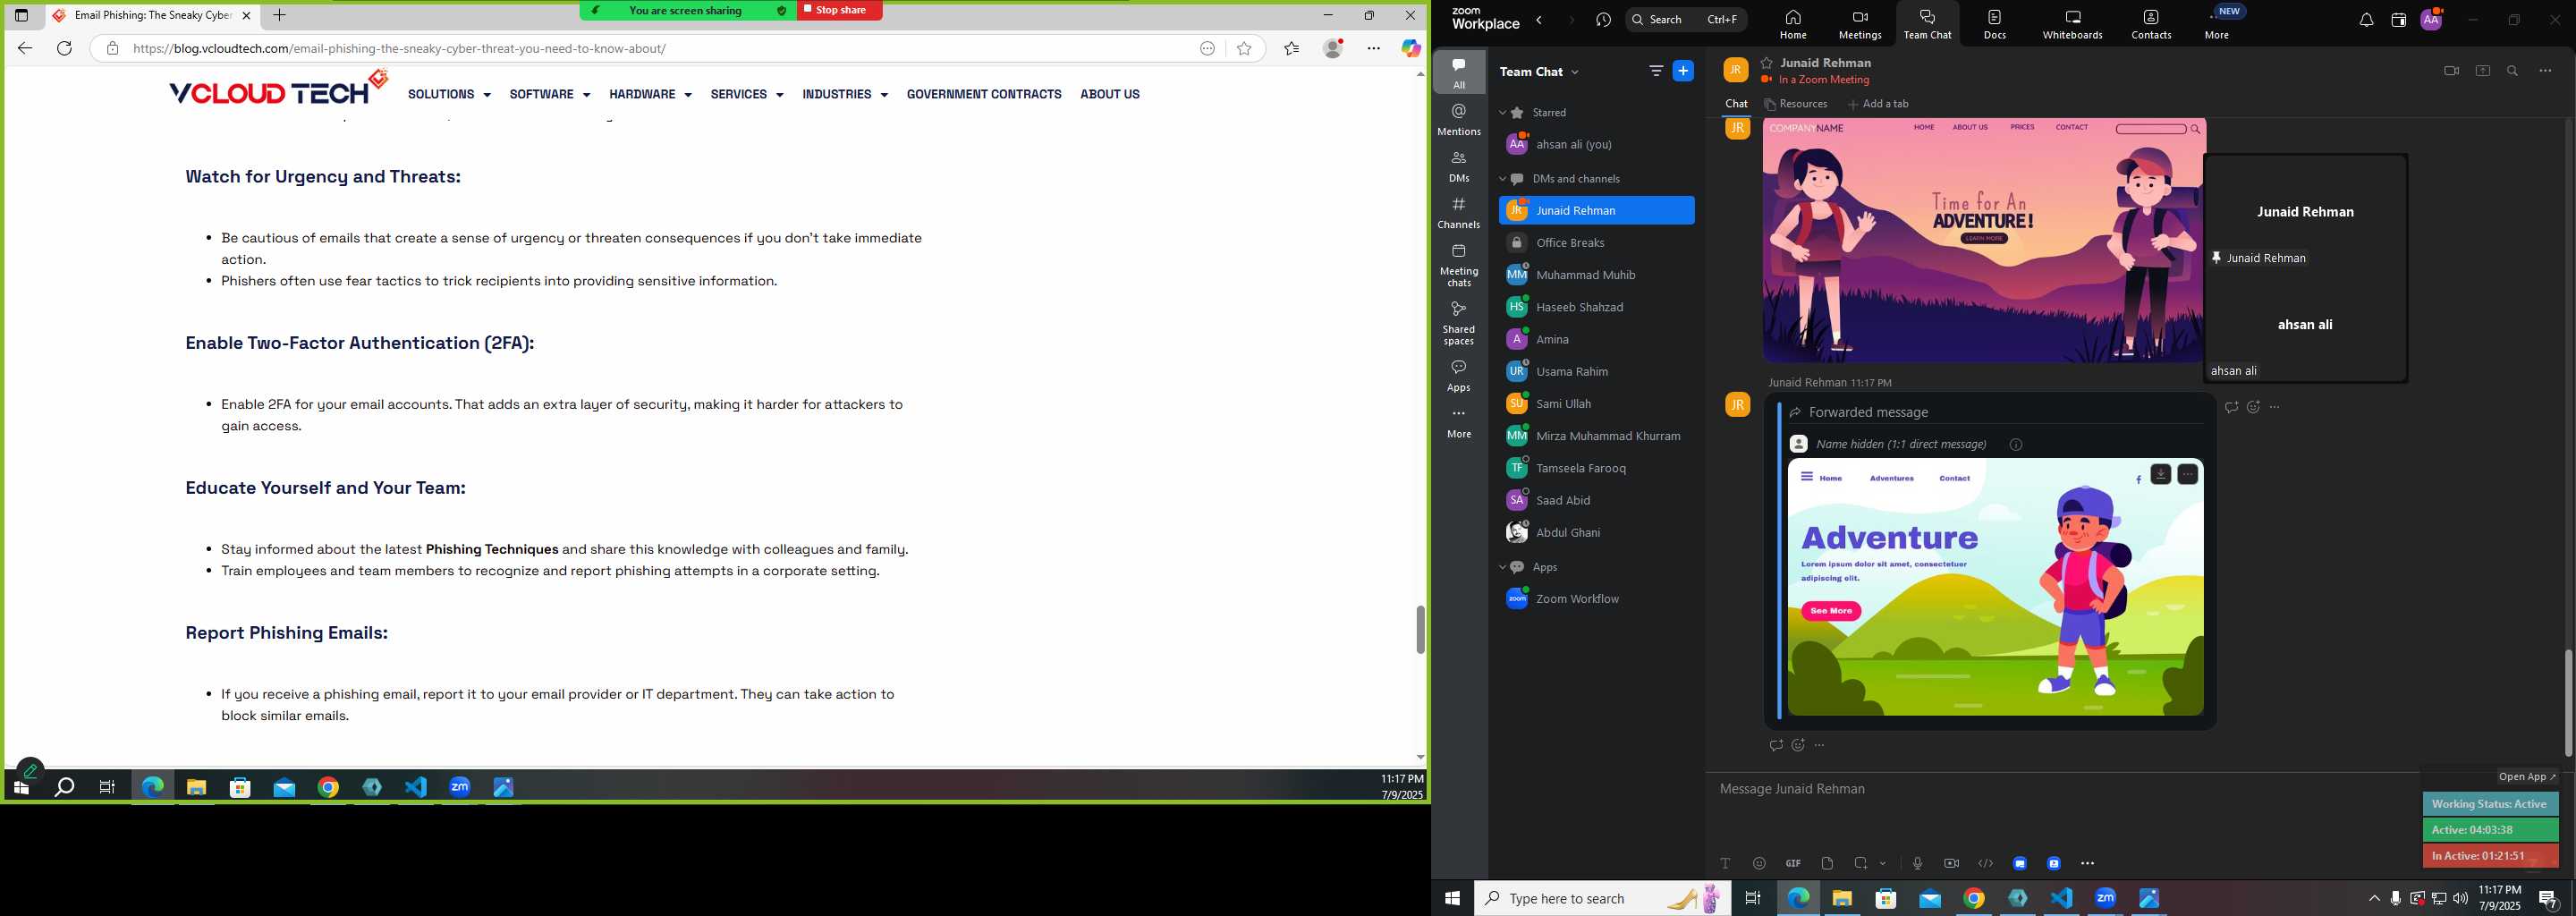The width and height of the screenshot is (2576, 916).
Task: Click Zoom Search box
Action: click(x=1686, y=20)
